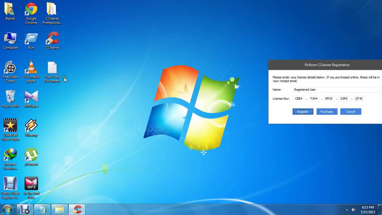Viewport: 382px width, 215px height.
Task: Select the Winamp shortcut icon
Action: 31,128
